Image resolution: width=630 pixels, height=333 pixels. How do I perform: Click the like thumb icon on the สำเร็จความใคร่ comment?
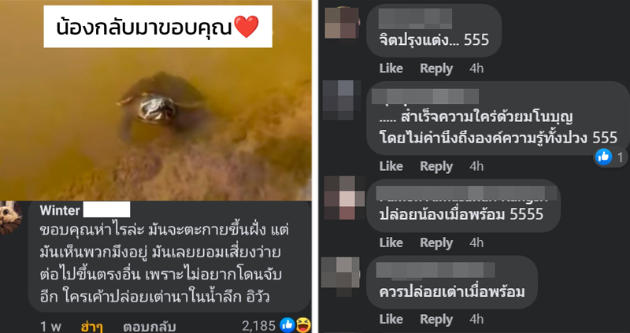603,157
